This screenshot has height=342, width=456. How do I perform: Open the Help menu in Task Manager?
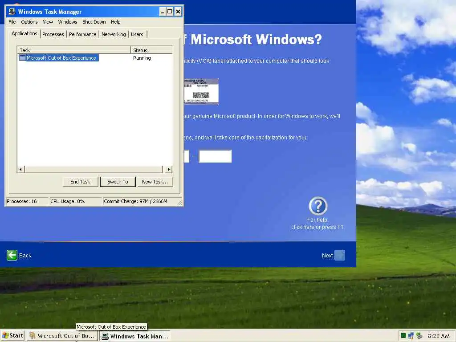[115, 22]
